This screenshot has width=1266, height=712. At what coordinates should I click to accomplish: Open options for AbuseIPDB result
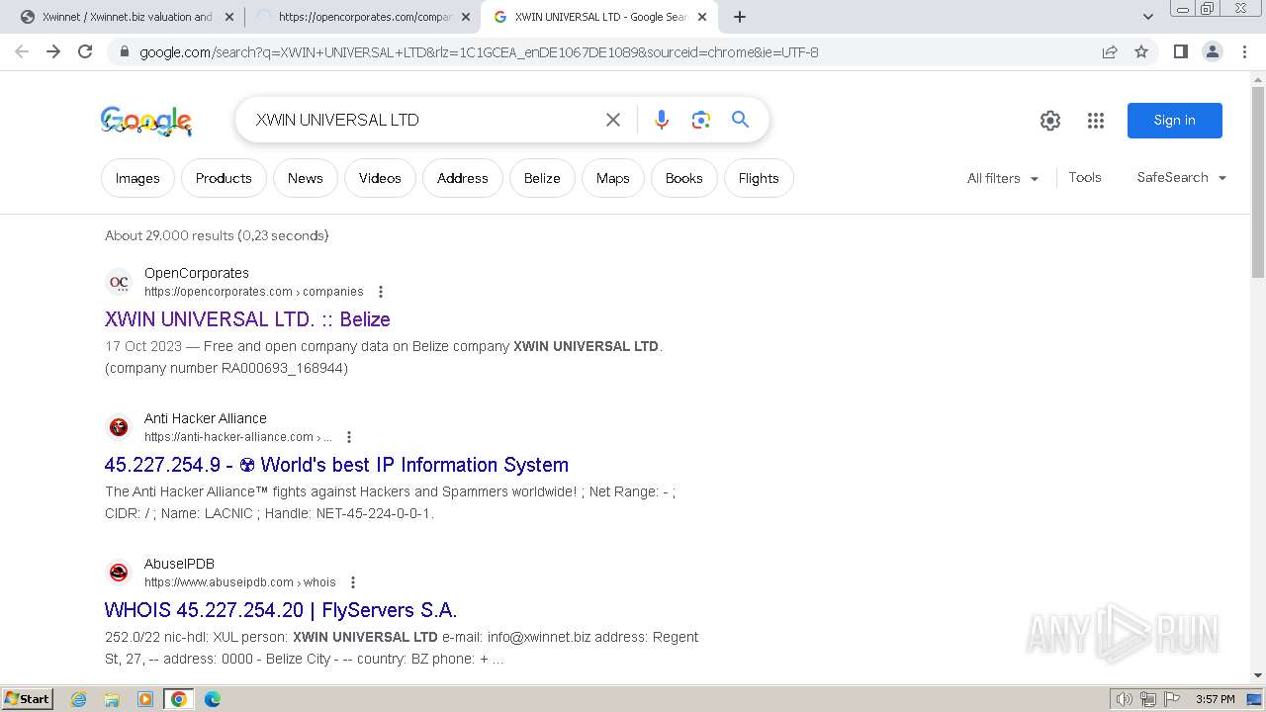click(x=353, y=582)
